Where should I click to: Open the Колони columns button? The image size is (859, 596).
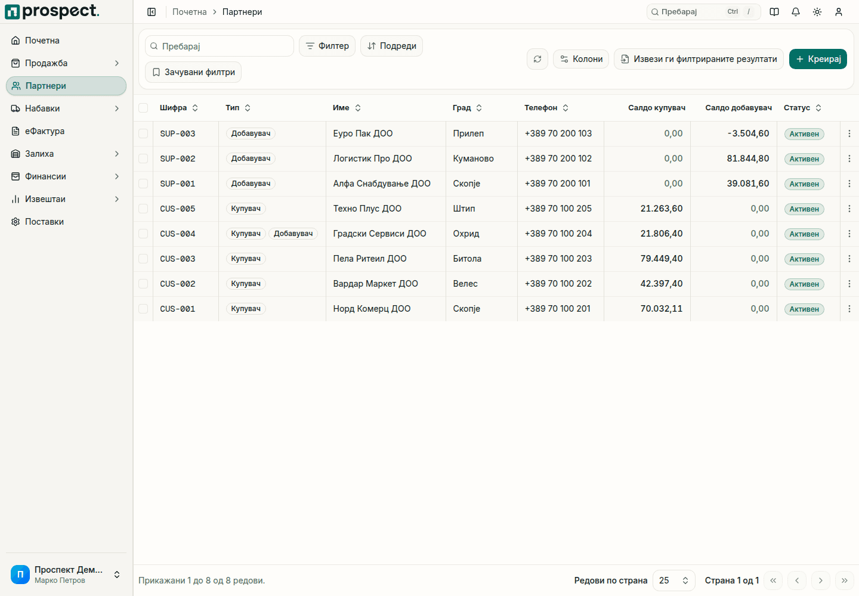[581, 59]
